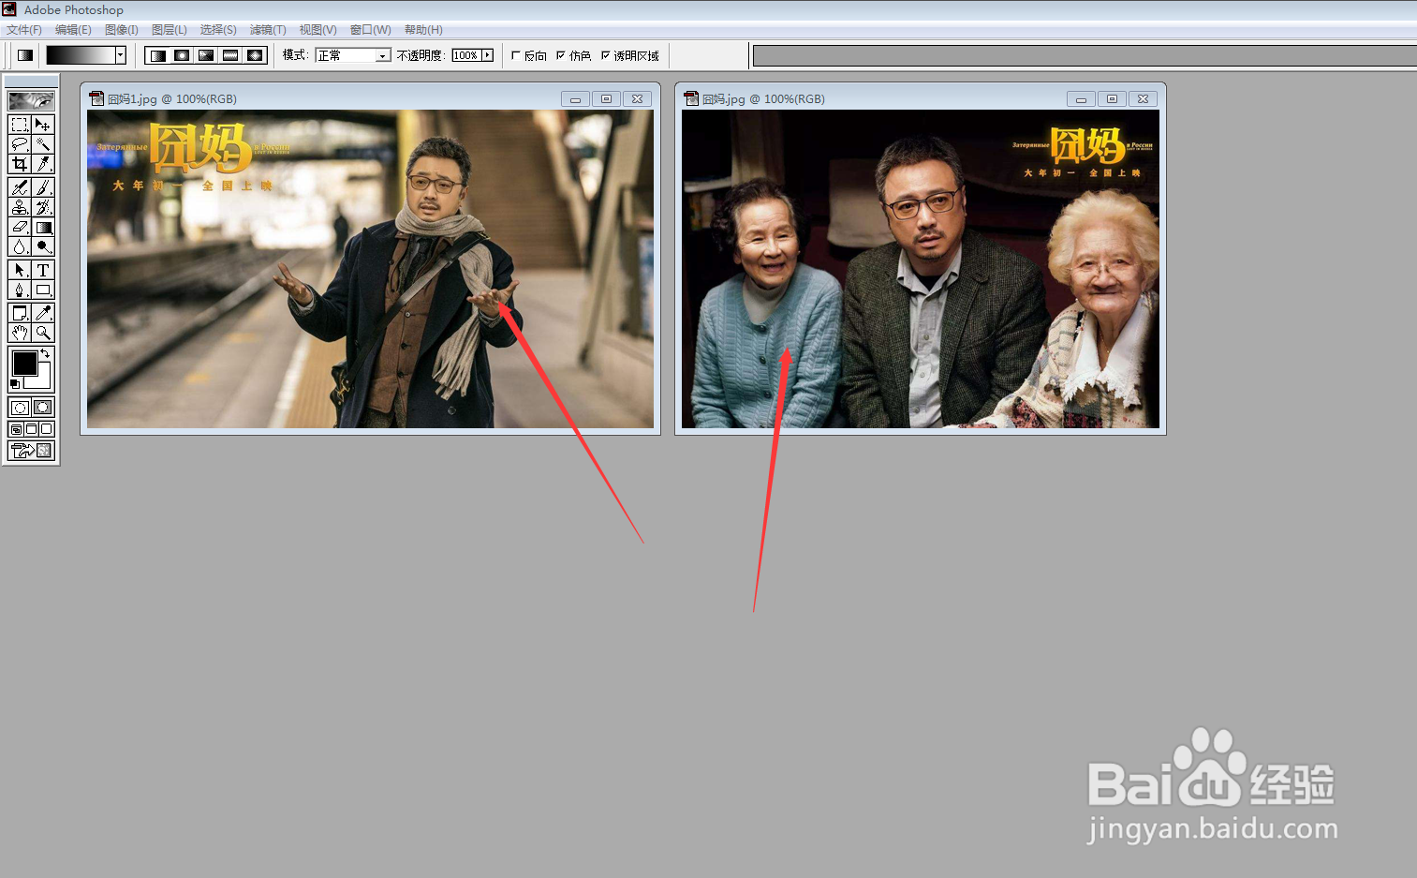Open the 选择(S) menu
Viewport: 1417px width, 878px height.
tap(218, 30)
